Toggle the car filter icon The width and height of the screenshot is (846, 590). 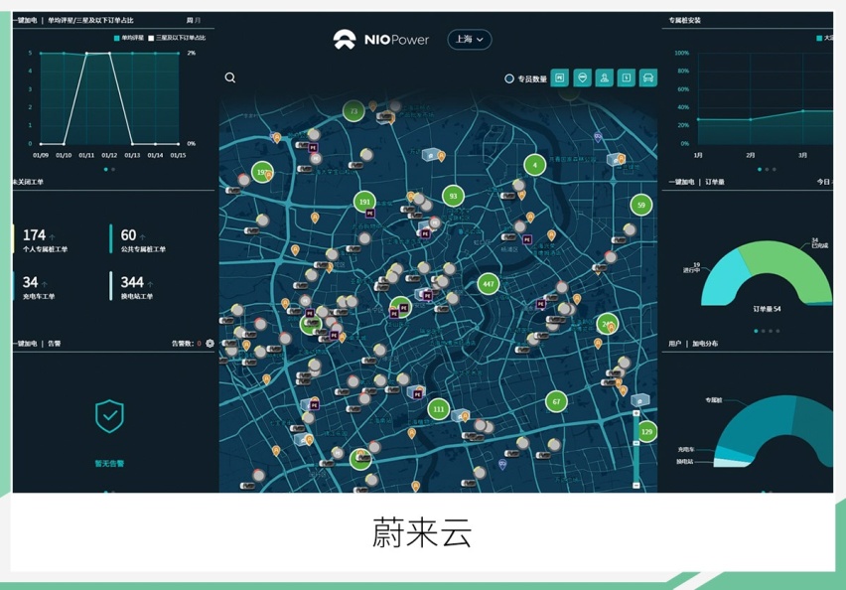pyautogui.click(x=648, y=77)
